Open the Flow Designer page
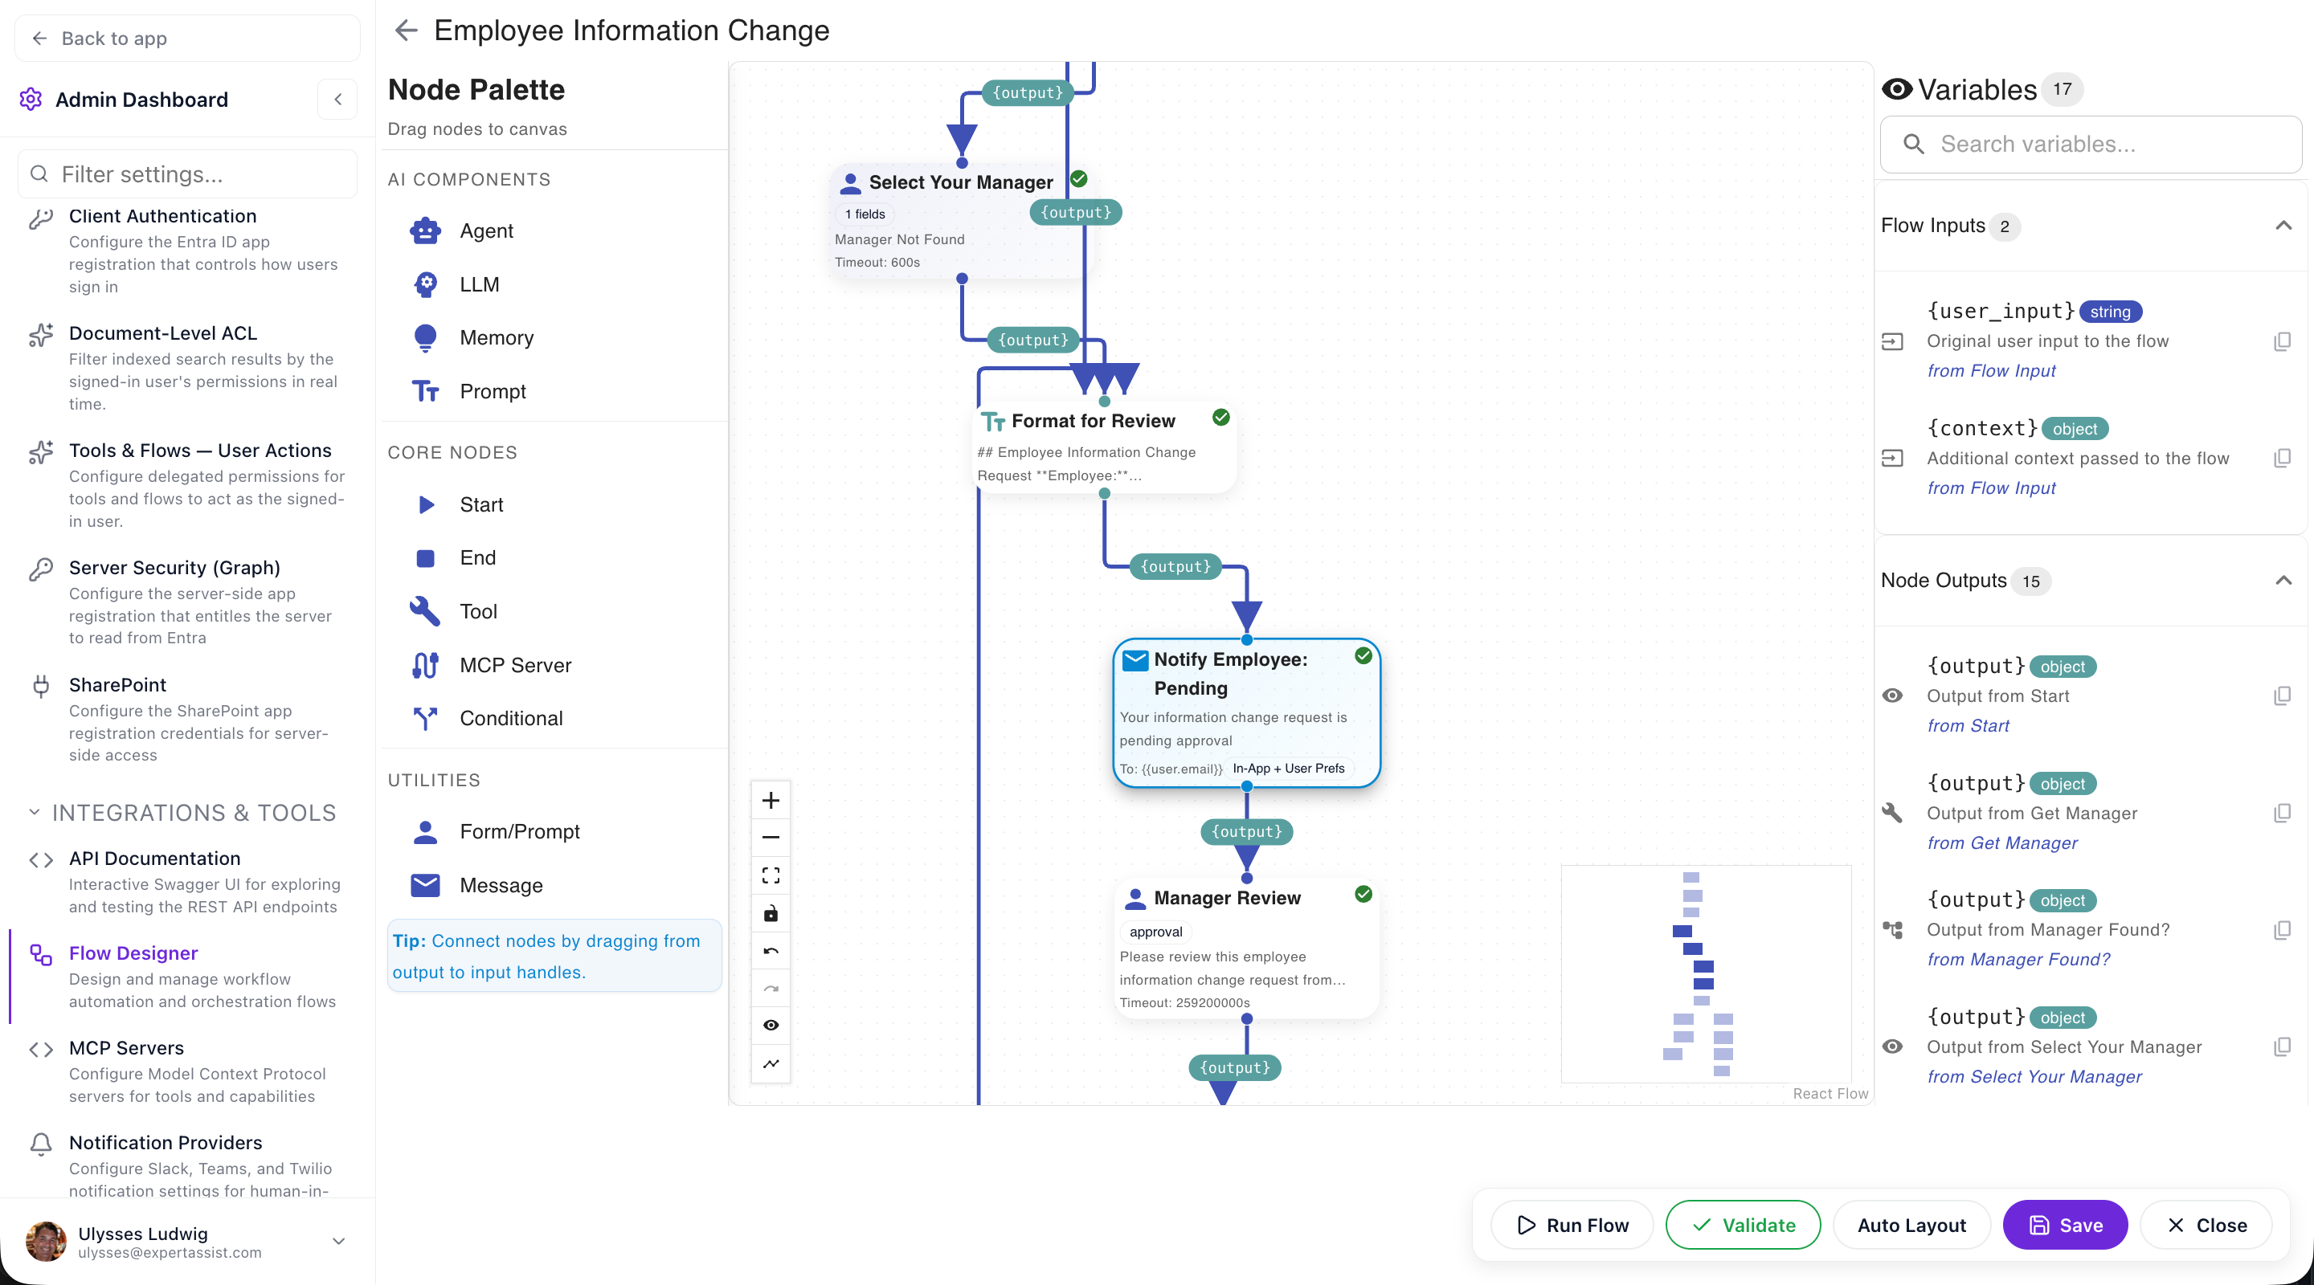Image resolution: width=2314 pixels, height=1285 pixels. click(187, 977)
